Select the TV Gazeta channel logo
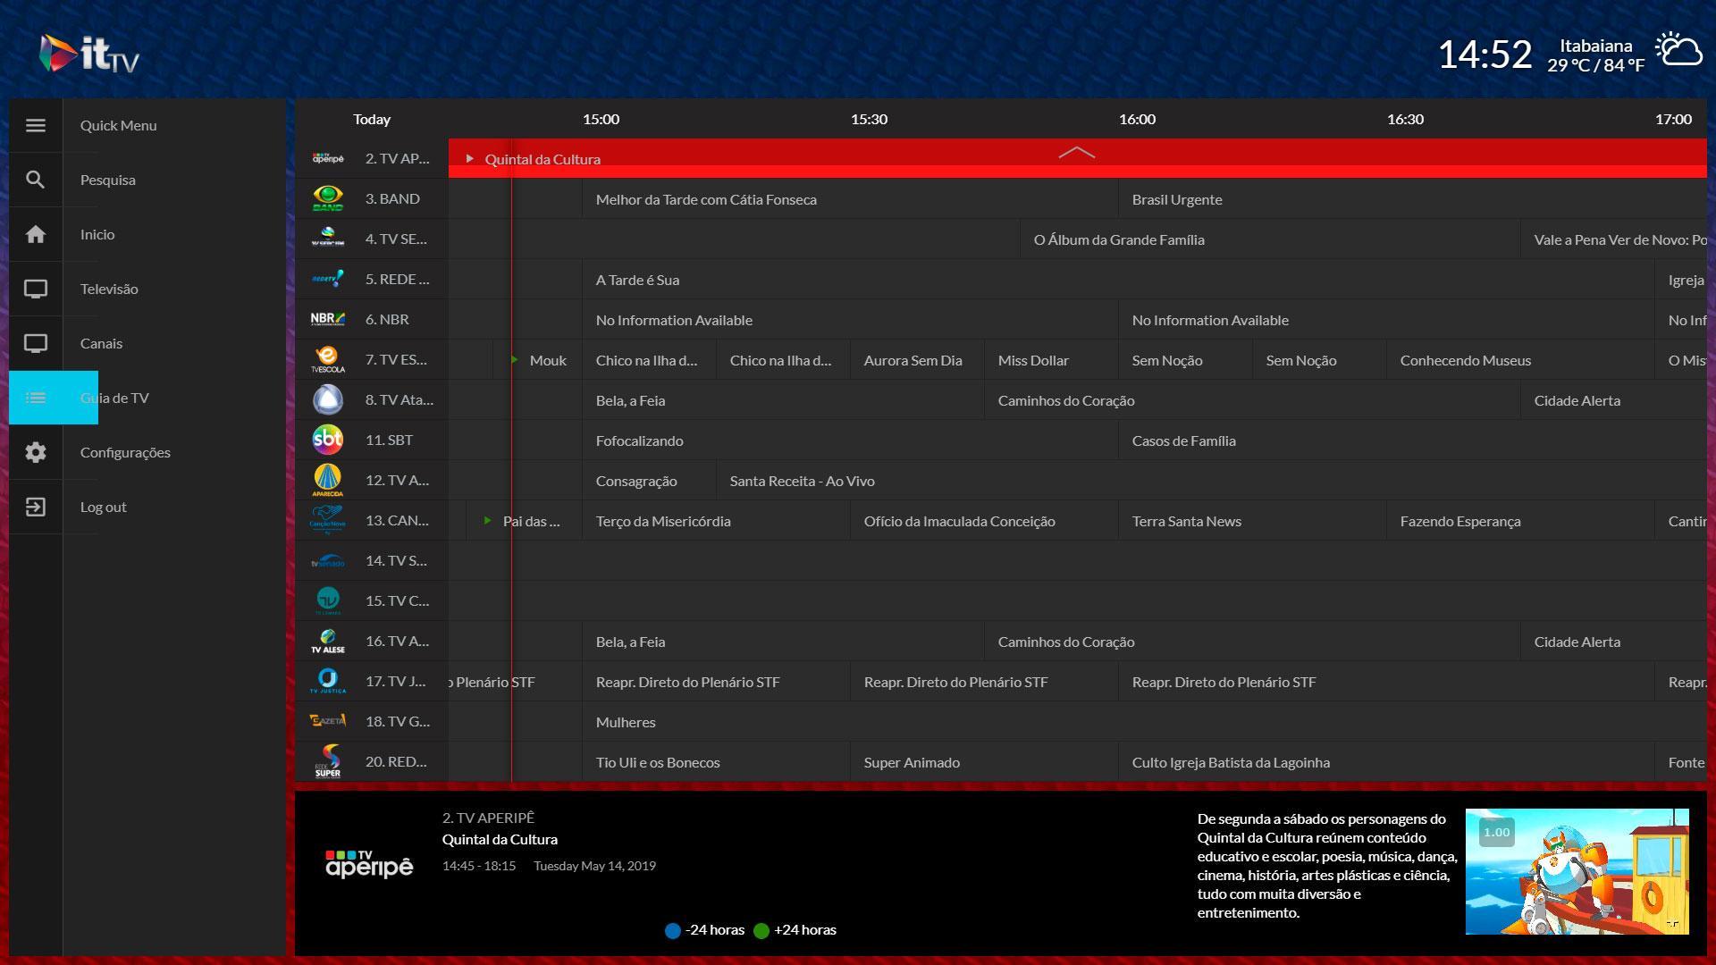Viewport: 1716px width, 965px height. click(x=328, y=720)
